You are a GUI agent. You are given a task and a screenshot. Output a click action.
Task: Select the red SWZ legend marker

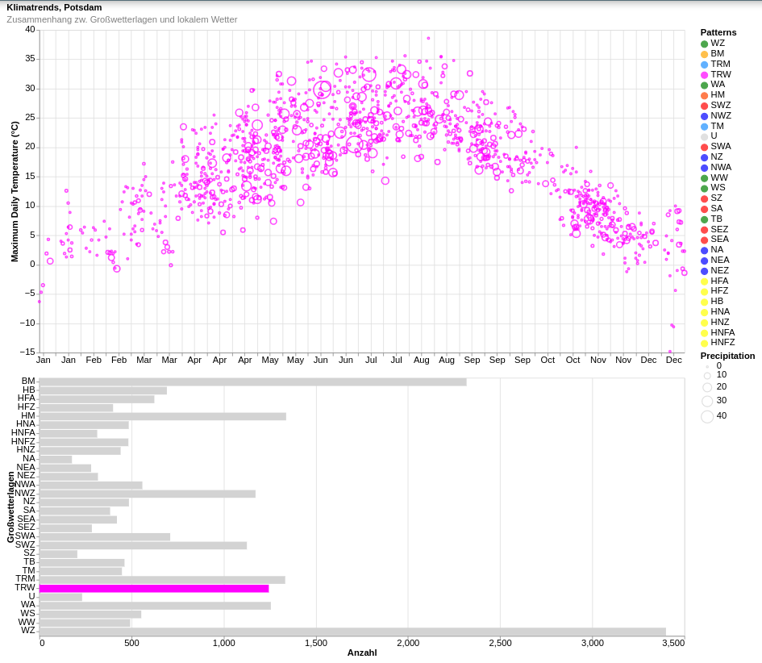[704, 106]
